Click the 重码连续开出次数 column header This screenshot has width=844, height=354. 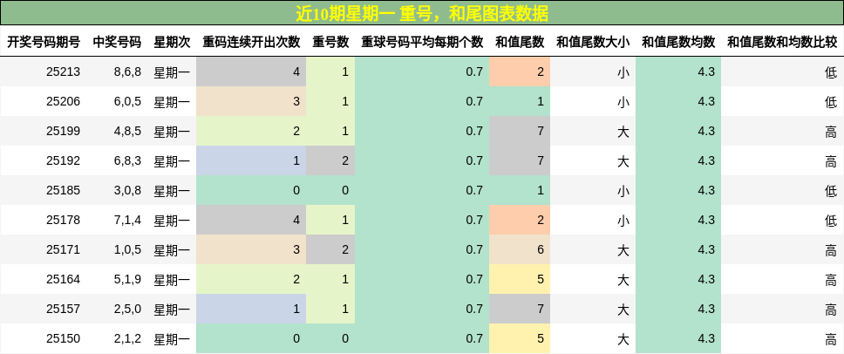pyautogui.click(x=251, y=43)
